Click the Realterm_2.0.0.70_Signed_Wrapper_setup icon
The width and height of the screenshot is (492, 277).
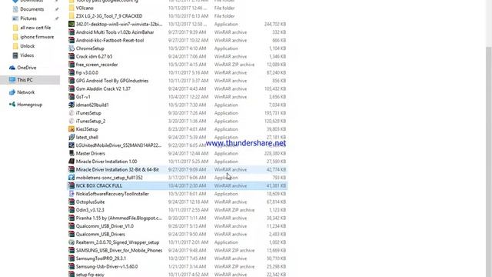[71, 242]
